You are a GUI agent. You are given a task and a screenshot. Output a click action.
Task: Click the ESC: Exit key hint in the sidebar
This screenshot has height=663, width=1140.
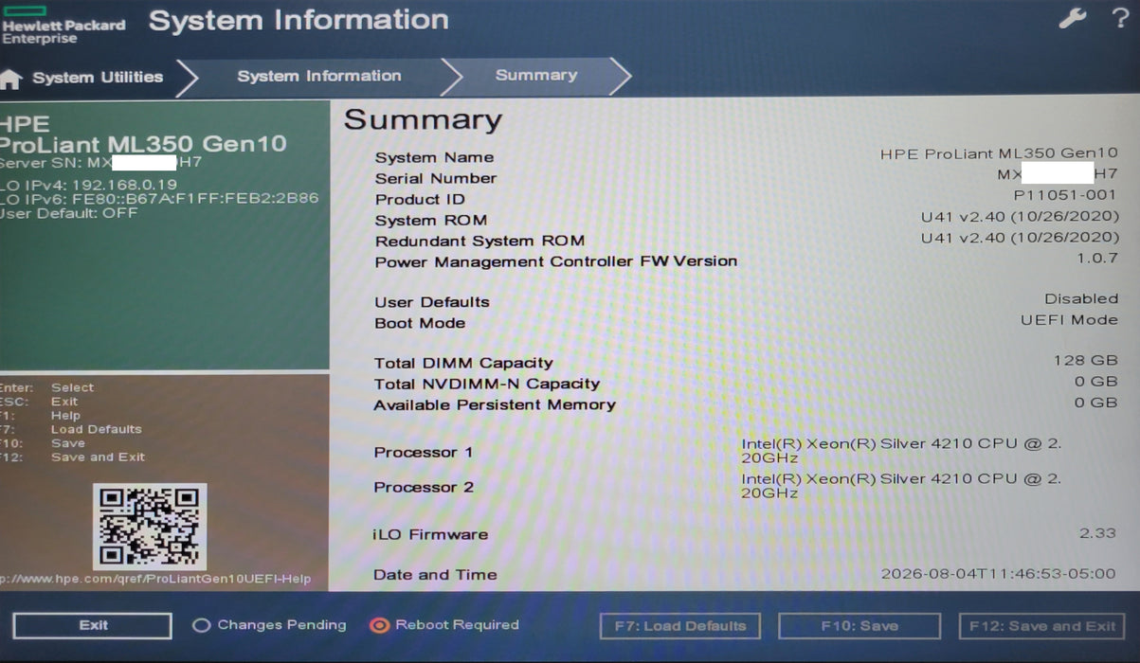(x=39, y=402)
